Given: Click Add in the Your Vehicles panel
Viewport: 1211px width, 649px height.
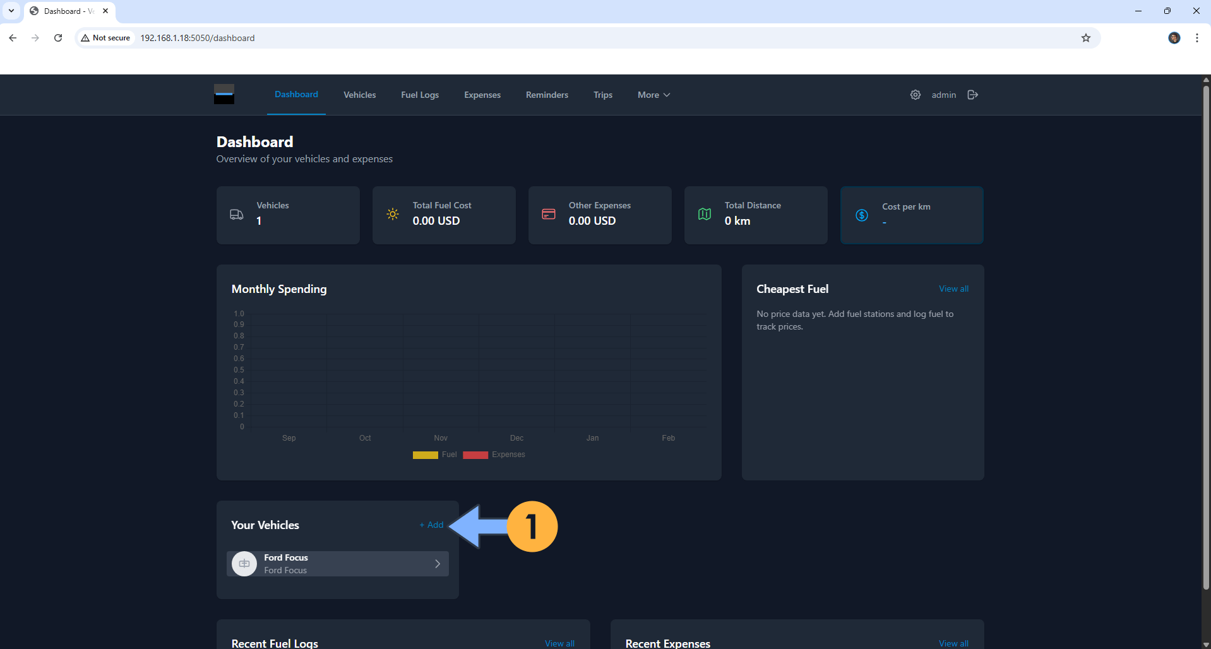Looking at the screenshot, I should tap(431, 525).
